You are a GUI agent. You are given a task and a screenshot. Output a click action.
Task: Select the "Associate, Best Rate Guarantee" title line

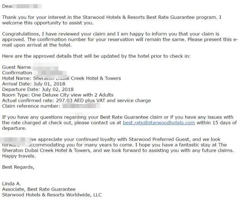coord(39,189)
